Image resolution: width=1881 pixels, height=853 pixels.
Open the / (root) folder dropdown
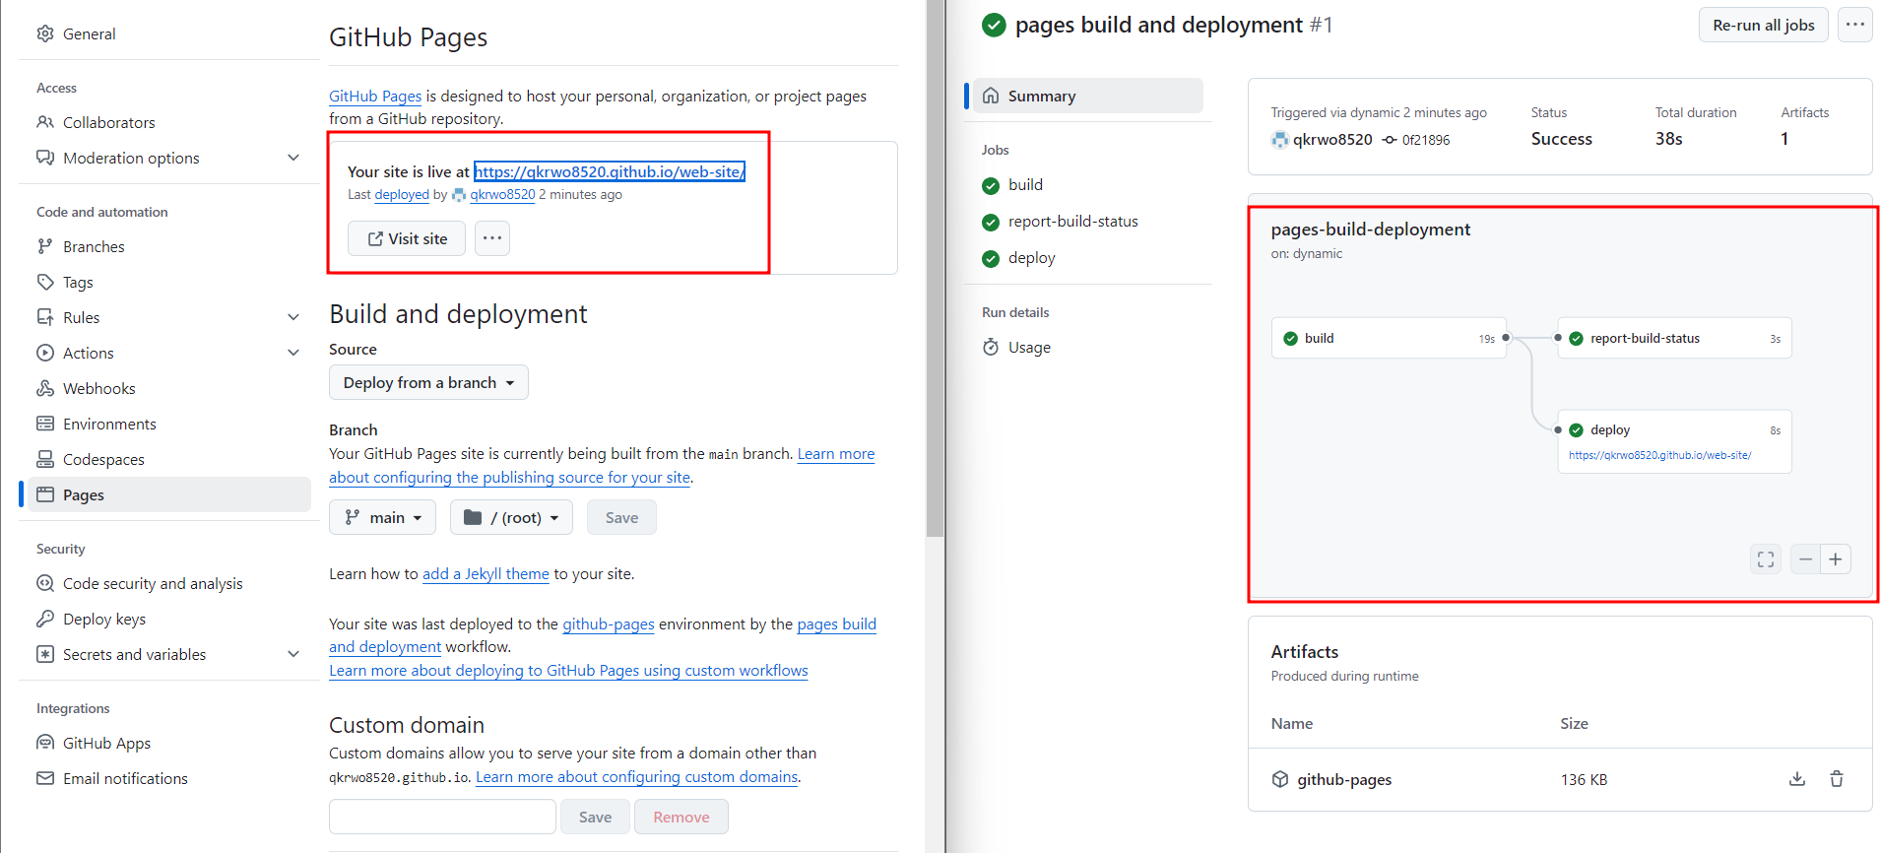511,517
